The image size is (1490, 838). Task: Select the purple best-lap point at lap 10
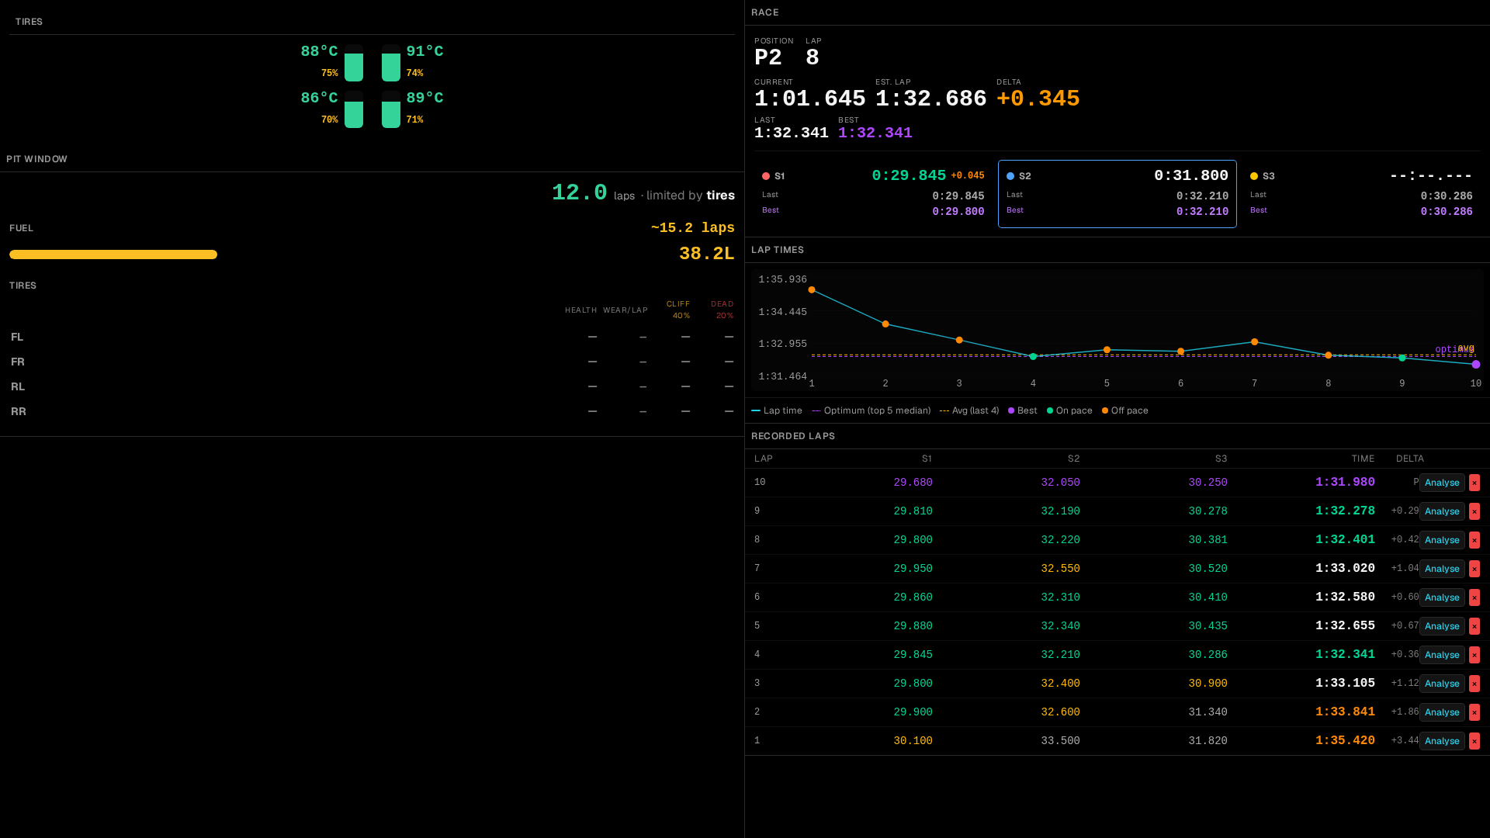[x=1476, y=365]
